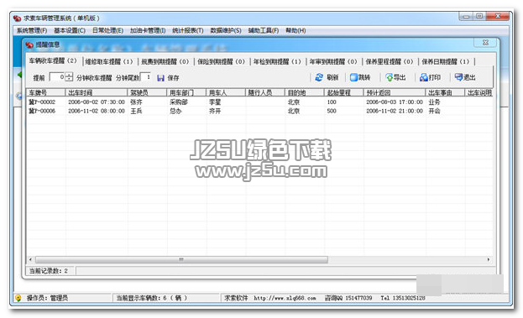Click the scrollbar right arrow
This screenshot has height=318, width=523.
pos(489,259)
